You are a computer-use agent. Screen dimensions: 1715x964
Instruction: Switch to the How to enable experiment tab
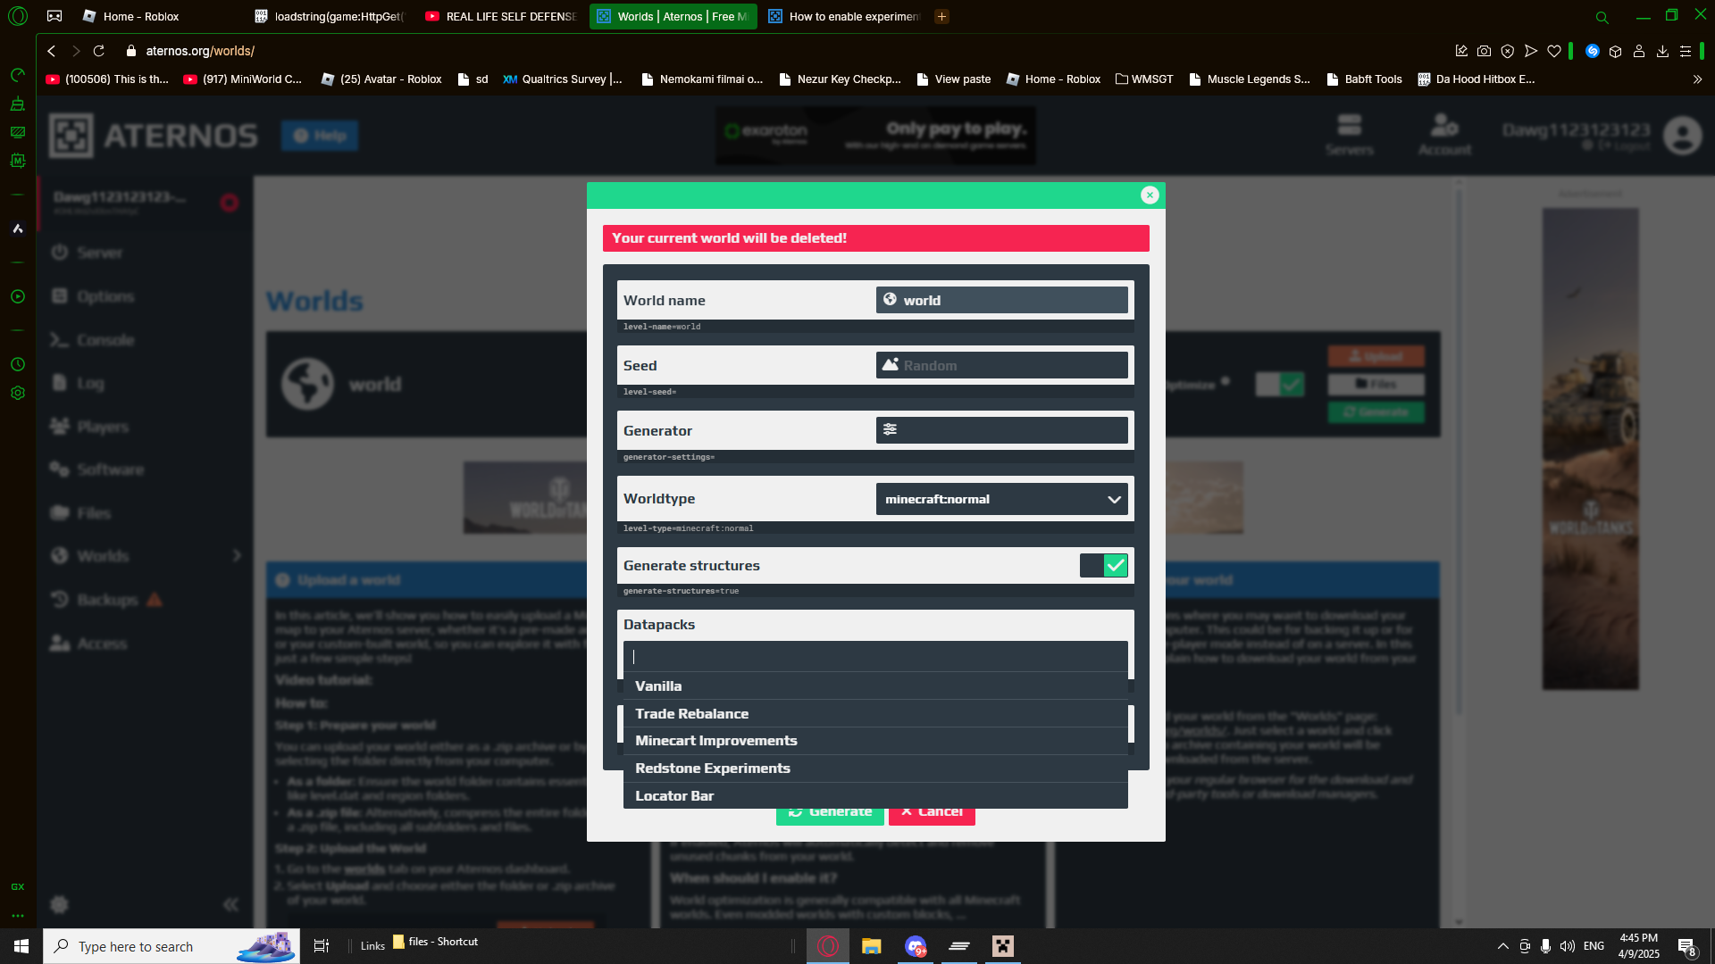(x=844, y=16)
